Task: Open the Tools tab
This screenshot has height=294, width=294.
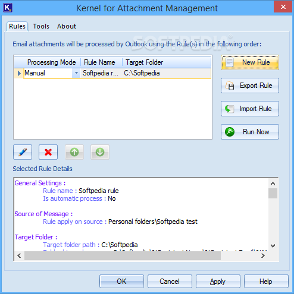Action: 41,26
